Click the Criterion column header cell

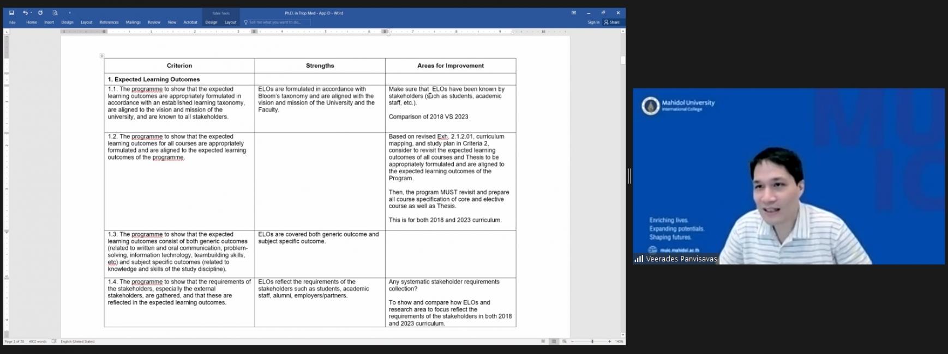coord(179,66)
